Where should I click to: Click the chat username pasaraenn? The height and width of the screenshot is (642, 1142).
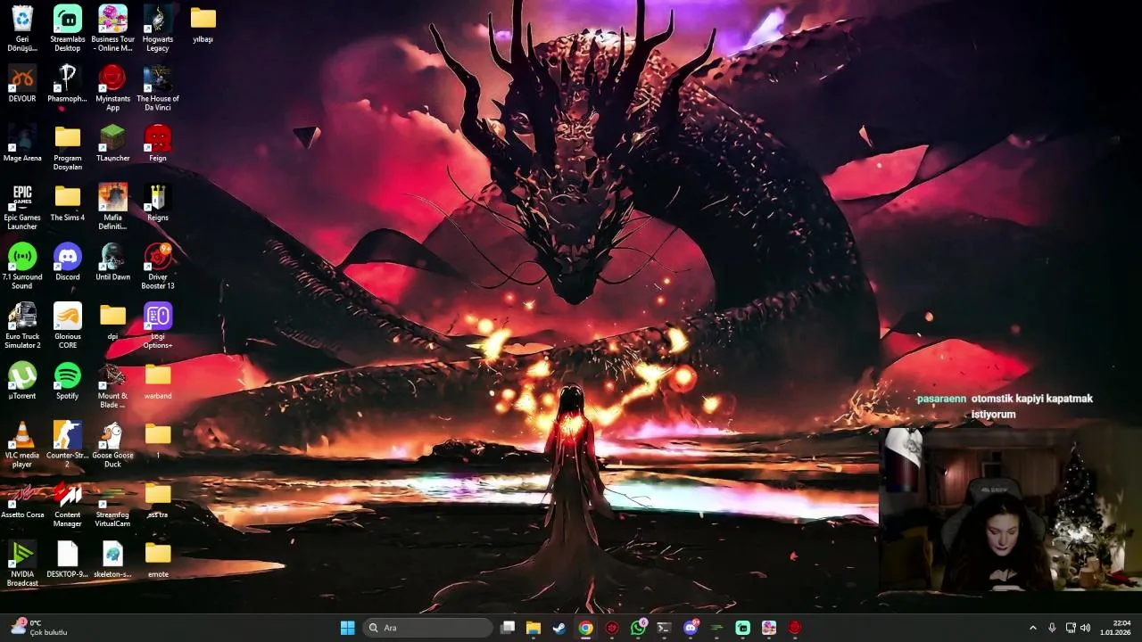(941, 399)
